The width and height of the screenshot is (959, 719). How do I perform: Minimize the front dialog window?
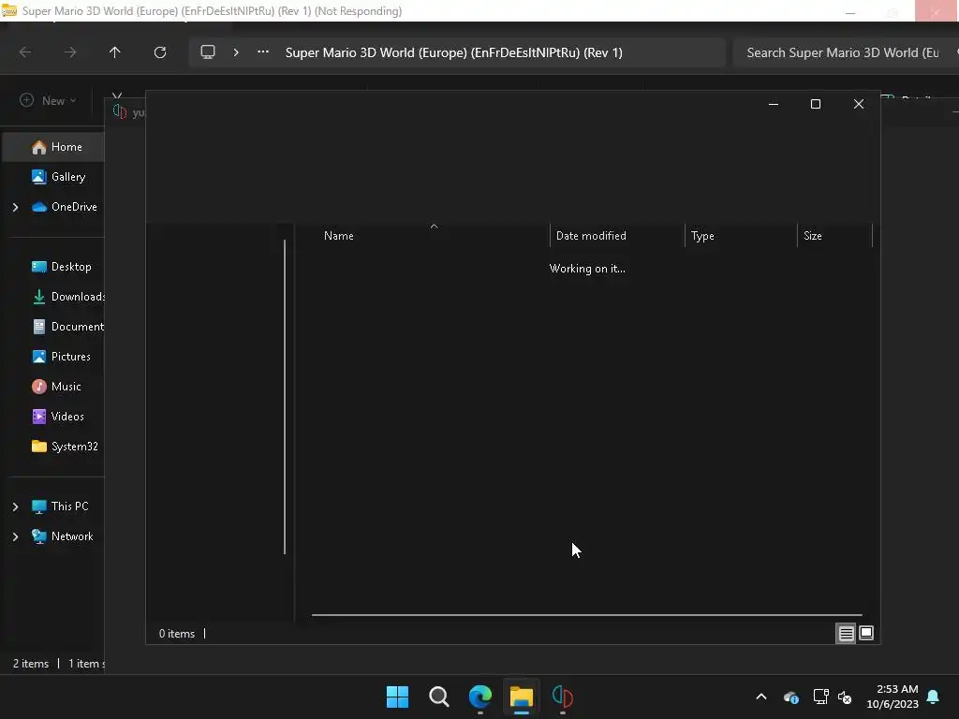(773, 104)
